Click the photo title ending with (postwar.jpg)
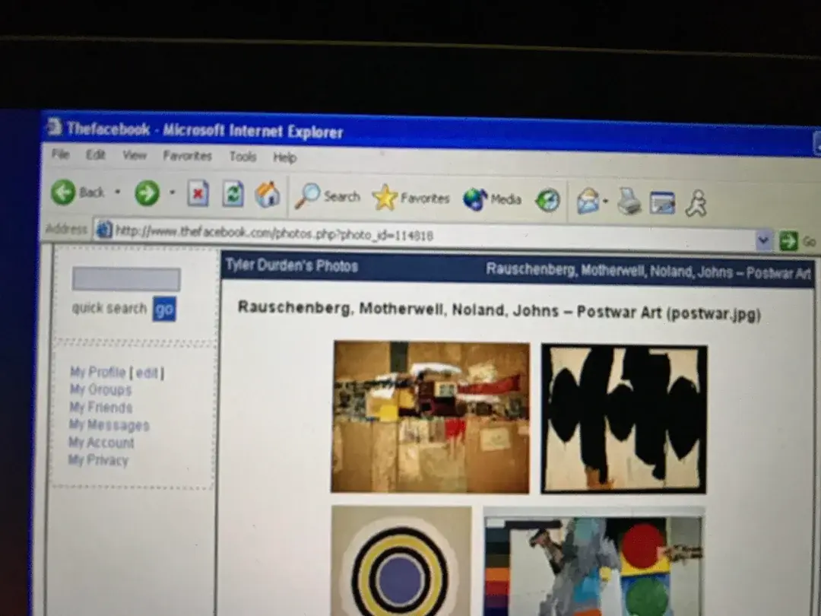Viewport: 821px width, 616px height. [499, 310]
